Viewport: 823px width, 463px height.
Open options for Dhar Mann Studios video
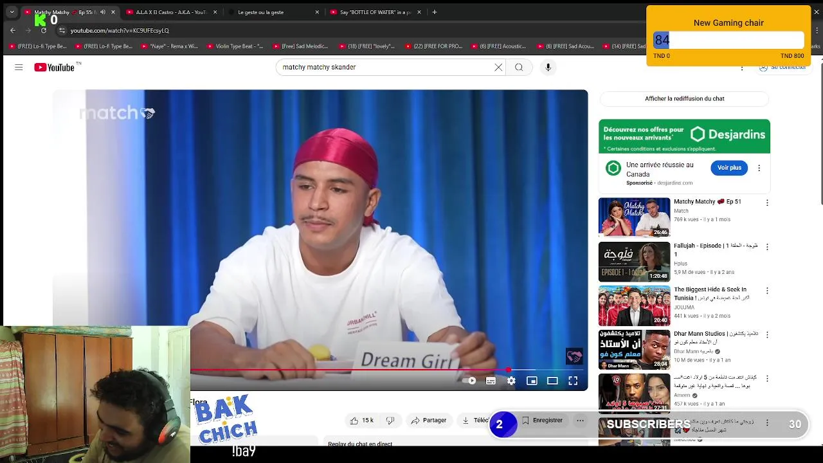pos(766,334)
